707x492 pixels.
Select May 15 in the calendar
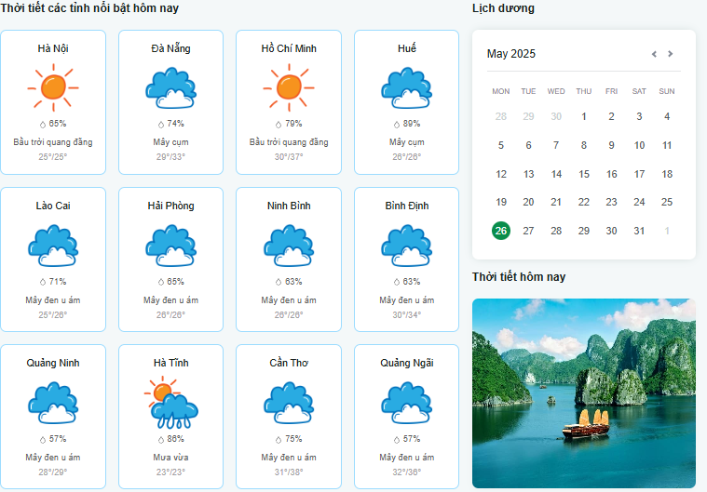click(x=584, y=174)
